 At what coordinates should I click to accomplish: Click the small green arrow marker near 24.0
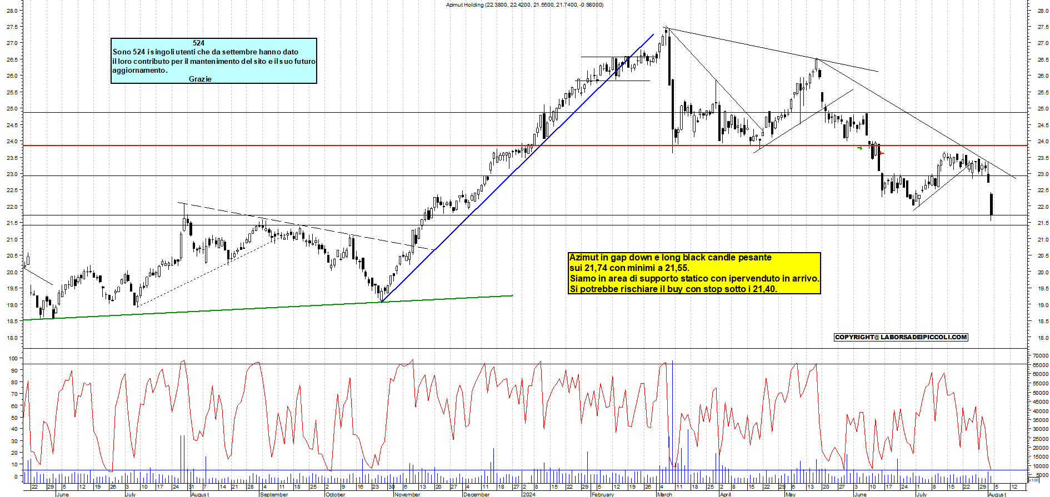click(x=860, y=148)
